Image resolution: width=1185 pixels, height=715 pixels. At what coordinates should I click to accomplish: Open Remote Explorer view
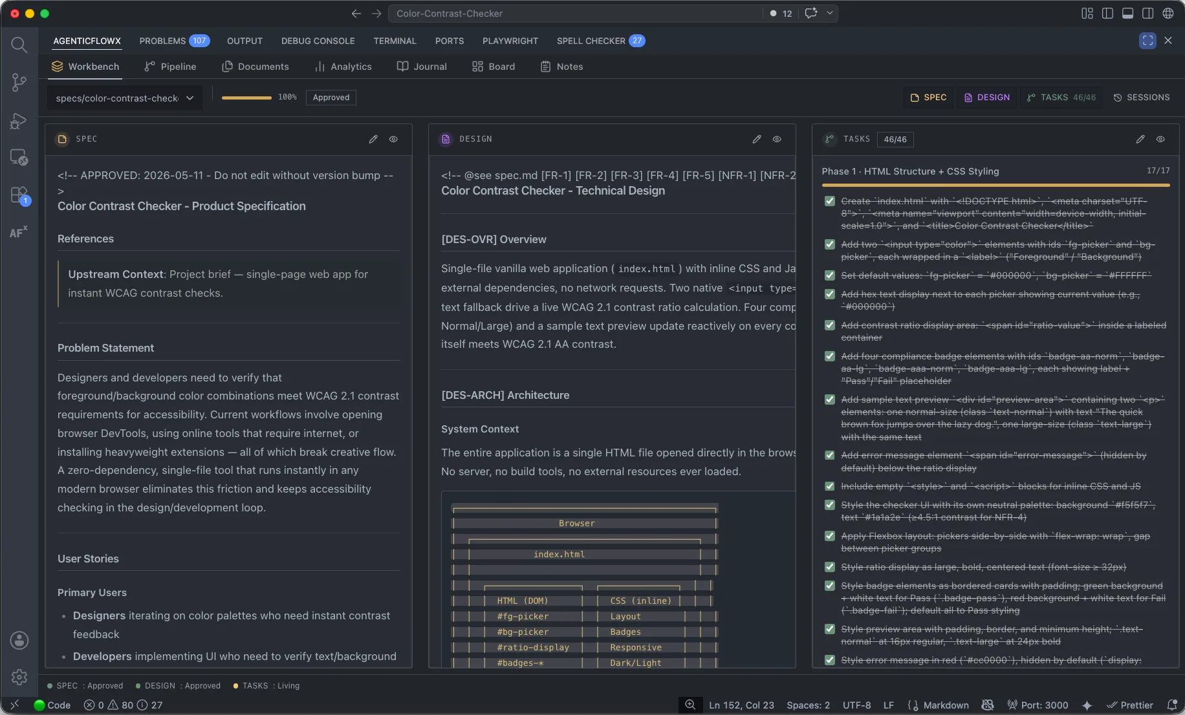(19, 157)
